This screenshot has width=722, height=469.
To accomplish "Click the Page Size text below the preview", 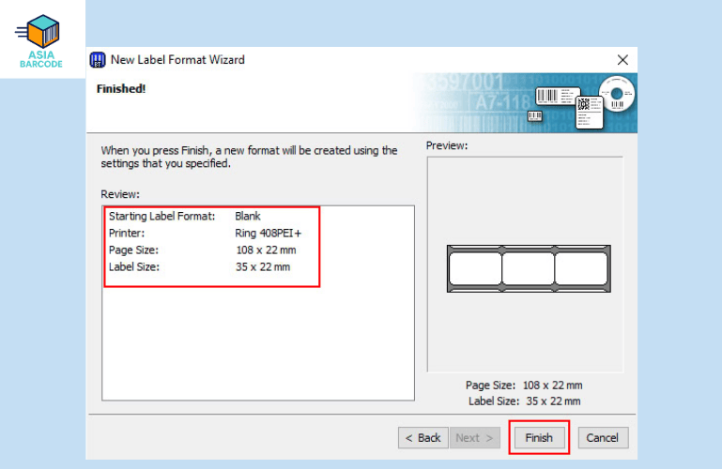I will (x=524, y=386).
